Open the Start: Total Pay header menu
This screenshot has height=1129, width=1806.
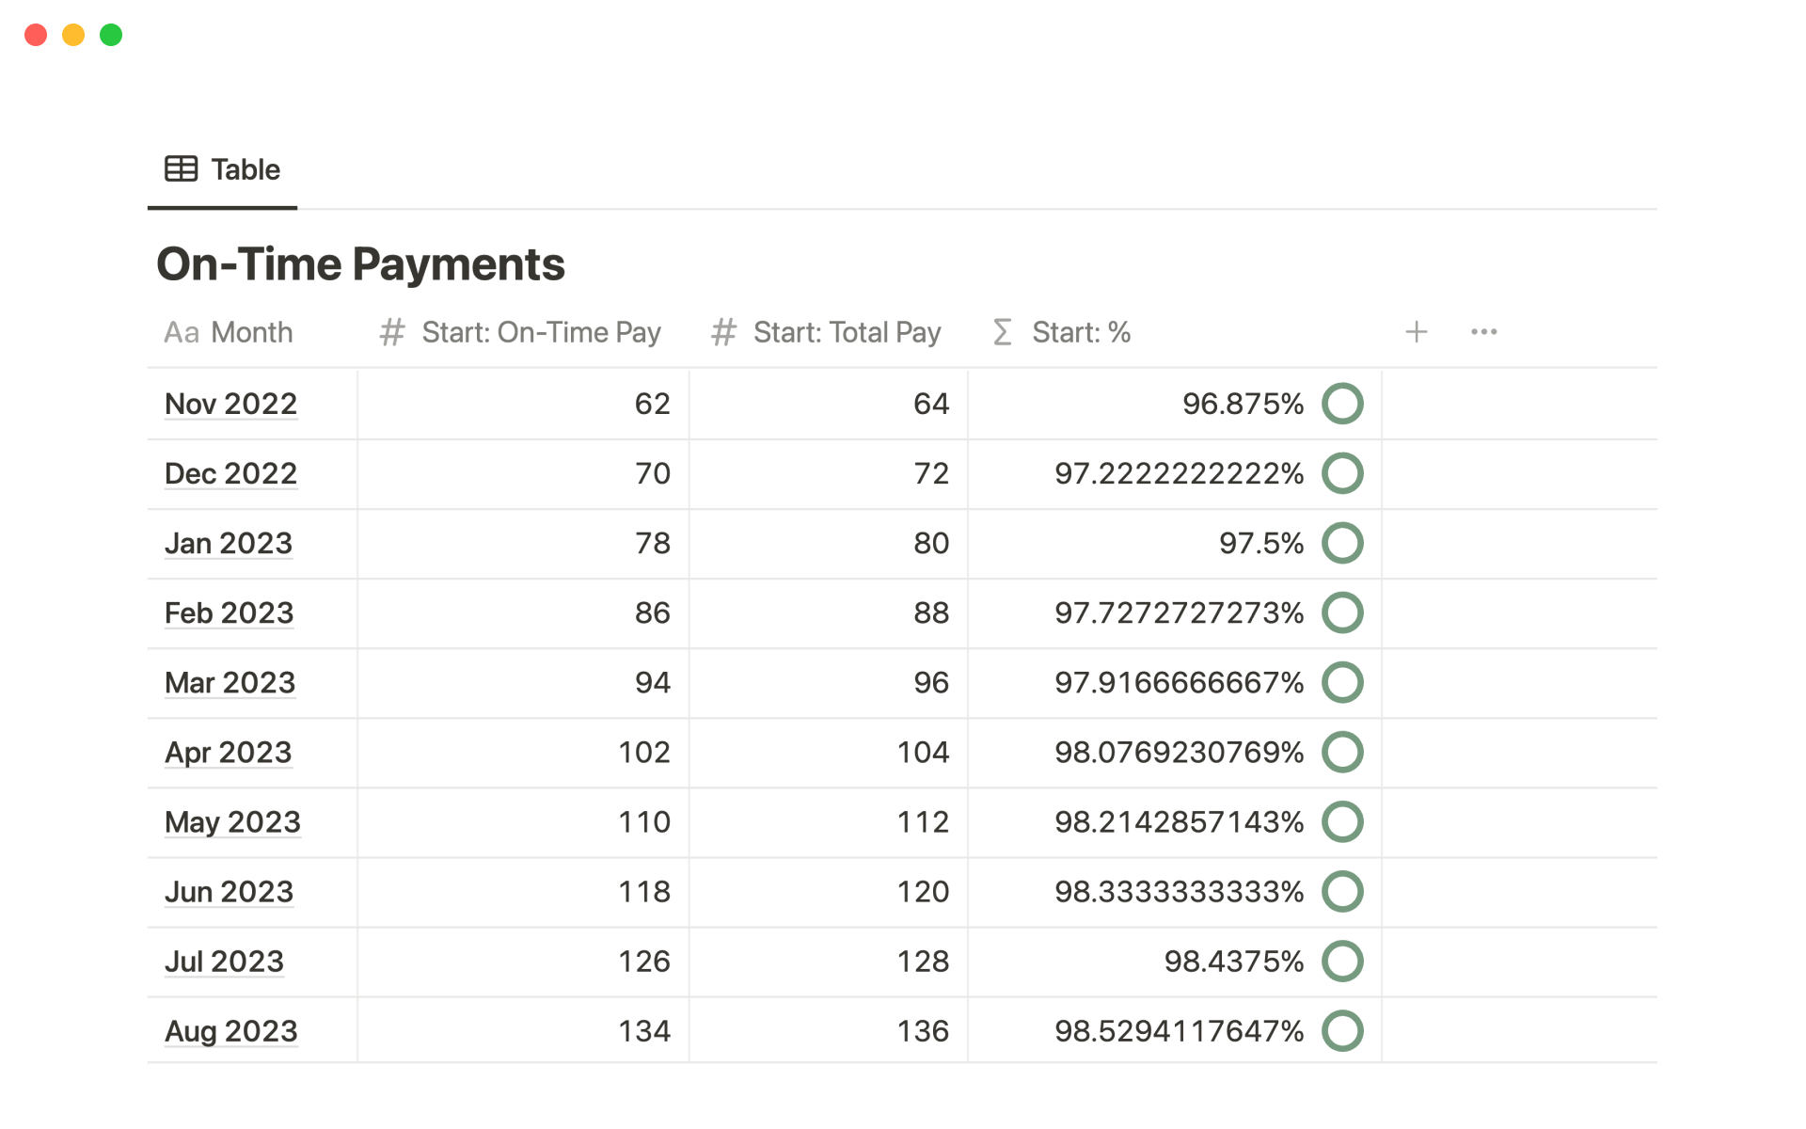(846, 332)
